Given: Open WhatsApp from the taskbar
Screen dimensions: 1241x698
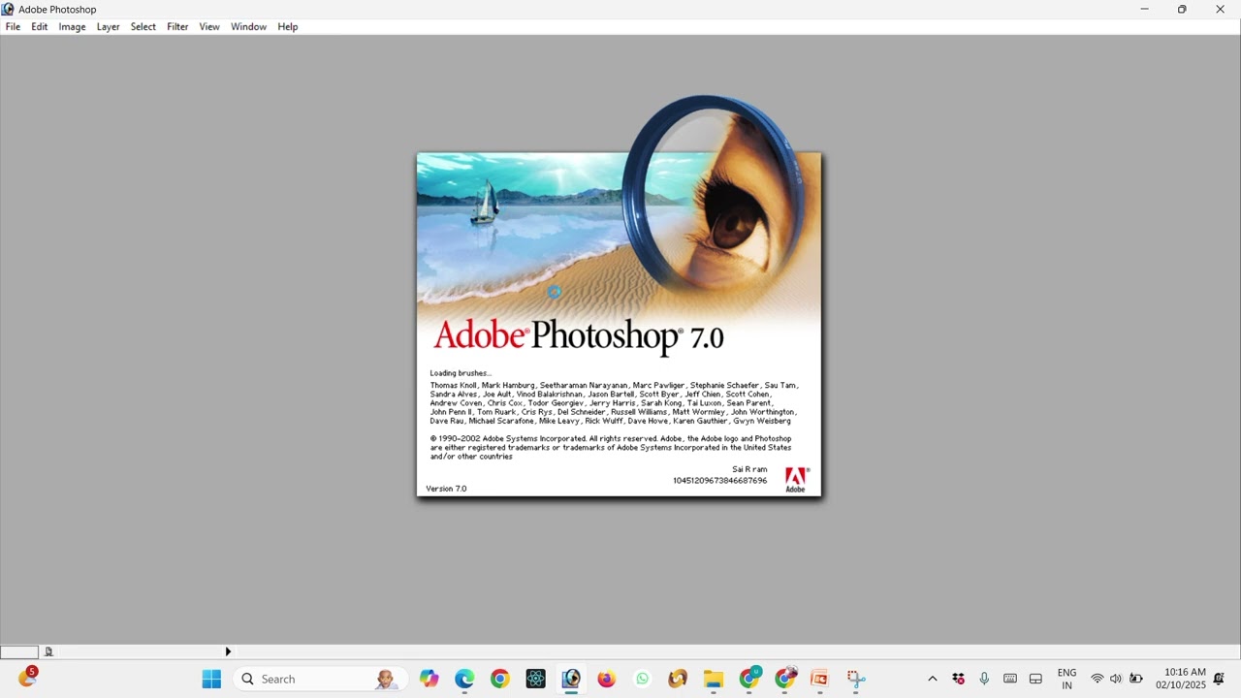Looking at the screenshot, I should pyautogui.click(x=642, y=679).
